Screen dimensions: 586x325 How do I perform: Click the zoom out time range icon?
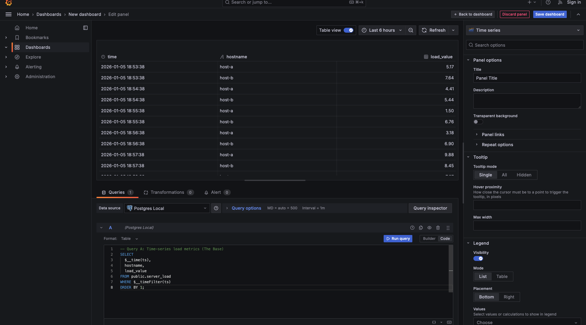pyautogui.click(x=411, y=30)
